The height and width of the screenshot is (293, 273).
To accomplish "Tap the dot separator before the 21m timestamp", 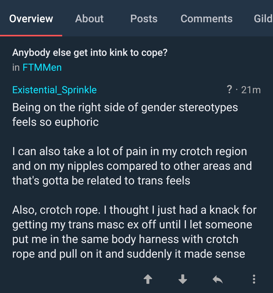I will 237,90.
